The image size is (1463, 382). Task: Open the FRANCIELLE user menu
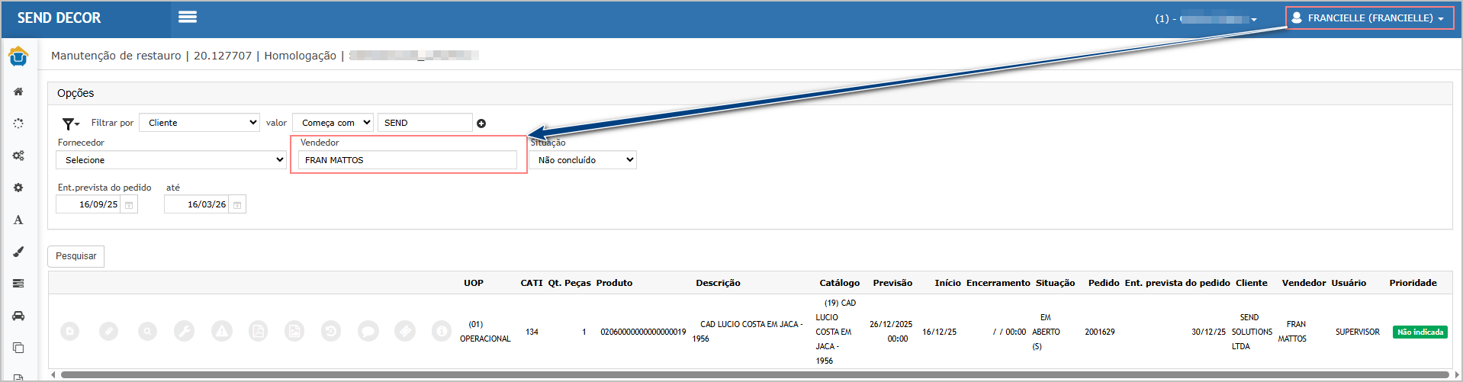point(1370,18)
